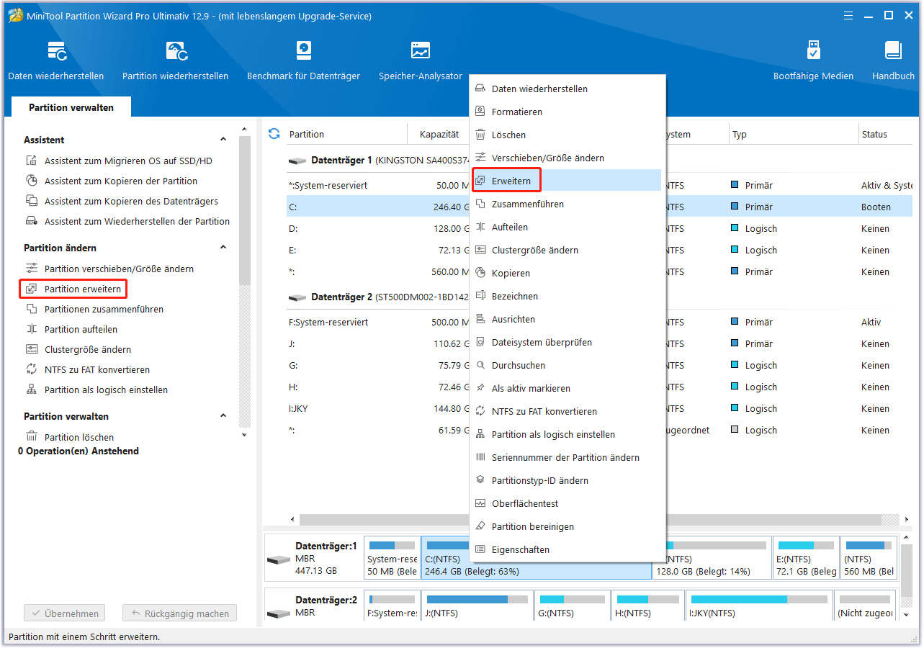Select Partitionstyp-ID ändern menu entry
Image resolution: width=924 pixels, height=648 pixels.
point(567,481)
